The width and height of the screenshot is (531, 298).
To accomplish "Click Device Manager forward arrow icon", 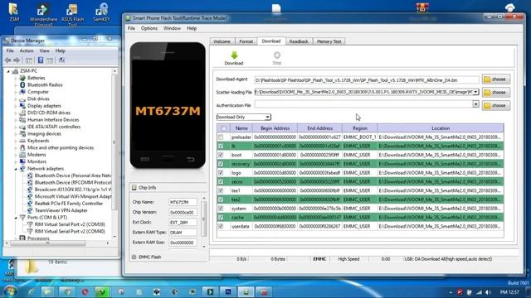I will [x=17, y=60].
